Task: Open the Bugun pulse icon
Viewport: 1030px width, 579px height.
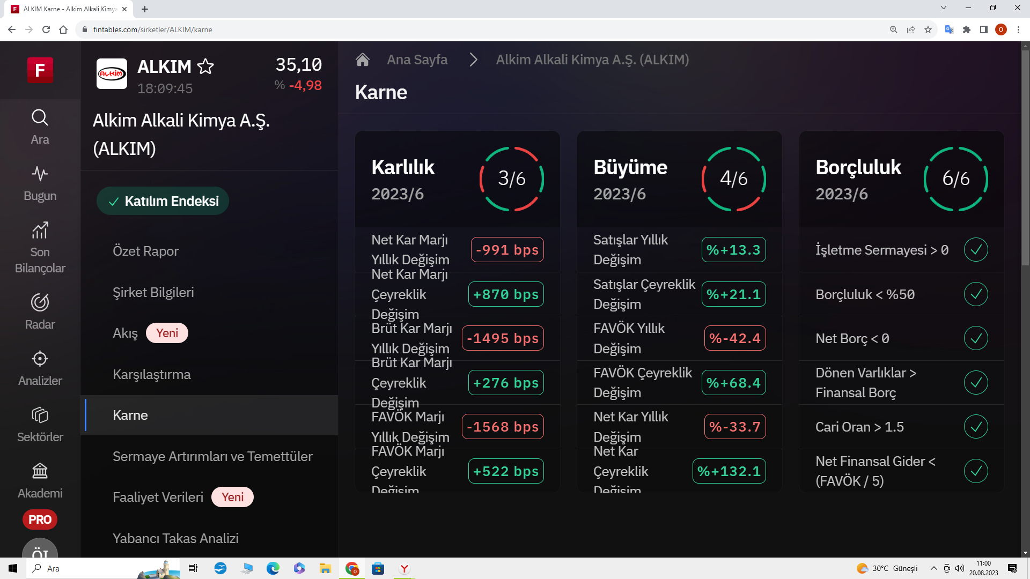Action: (x=40, y=174)
